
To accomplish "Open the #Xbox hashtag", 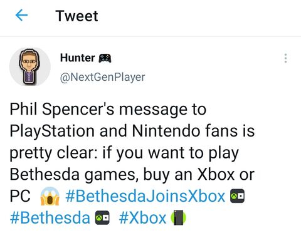I will (x=142, y=218).
